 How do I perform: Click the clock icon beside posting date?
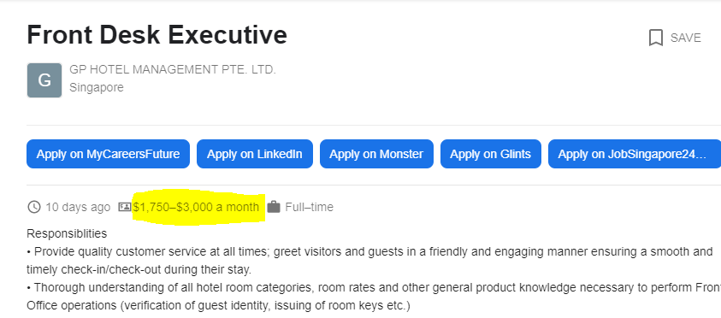34,207
